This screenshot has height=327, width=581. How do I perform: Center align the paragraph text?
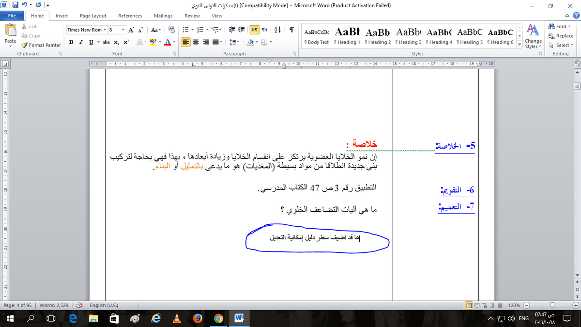pos(196,42)
